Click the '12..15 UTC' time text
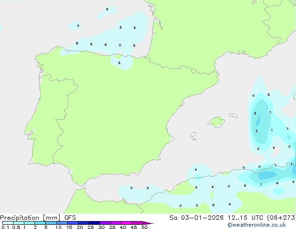Viewport: 296px width, 229px height. (x=245, y=218)
